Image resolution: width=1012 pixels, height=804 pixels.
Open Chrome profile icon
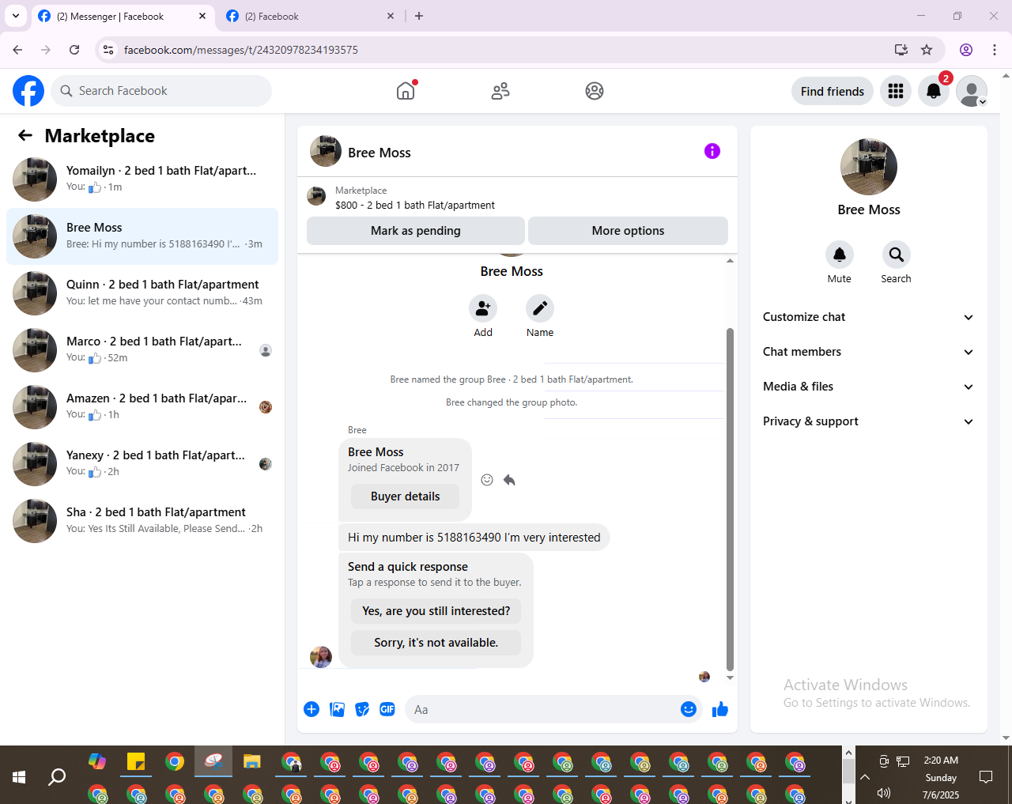click(x=966, y=50)
